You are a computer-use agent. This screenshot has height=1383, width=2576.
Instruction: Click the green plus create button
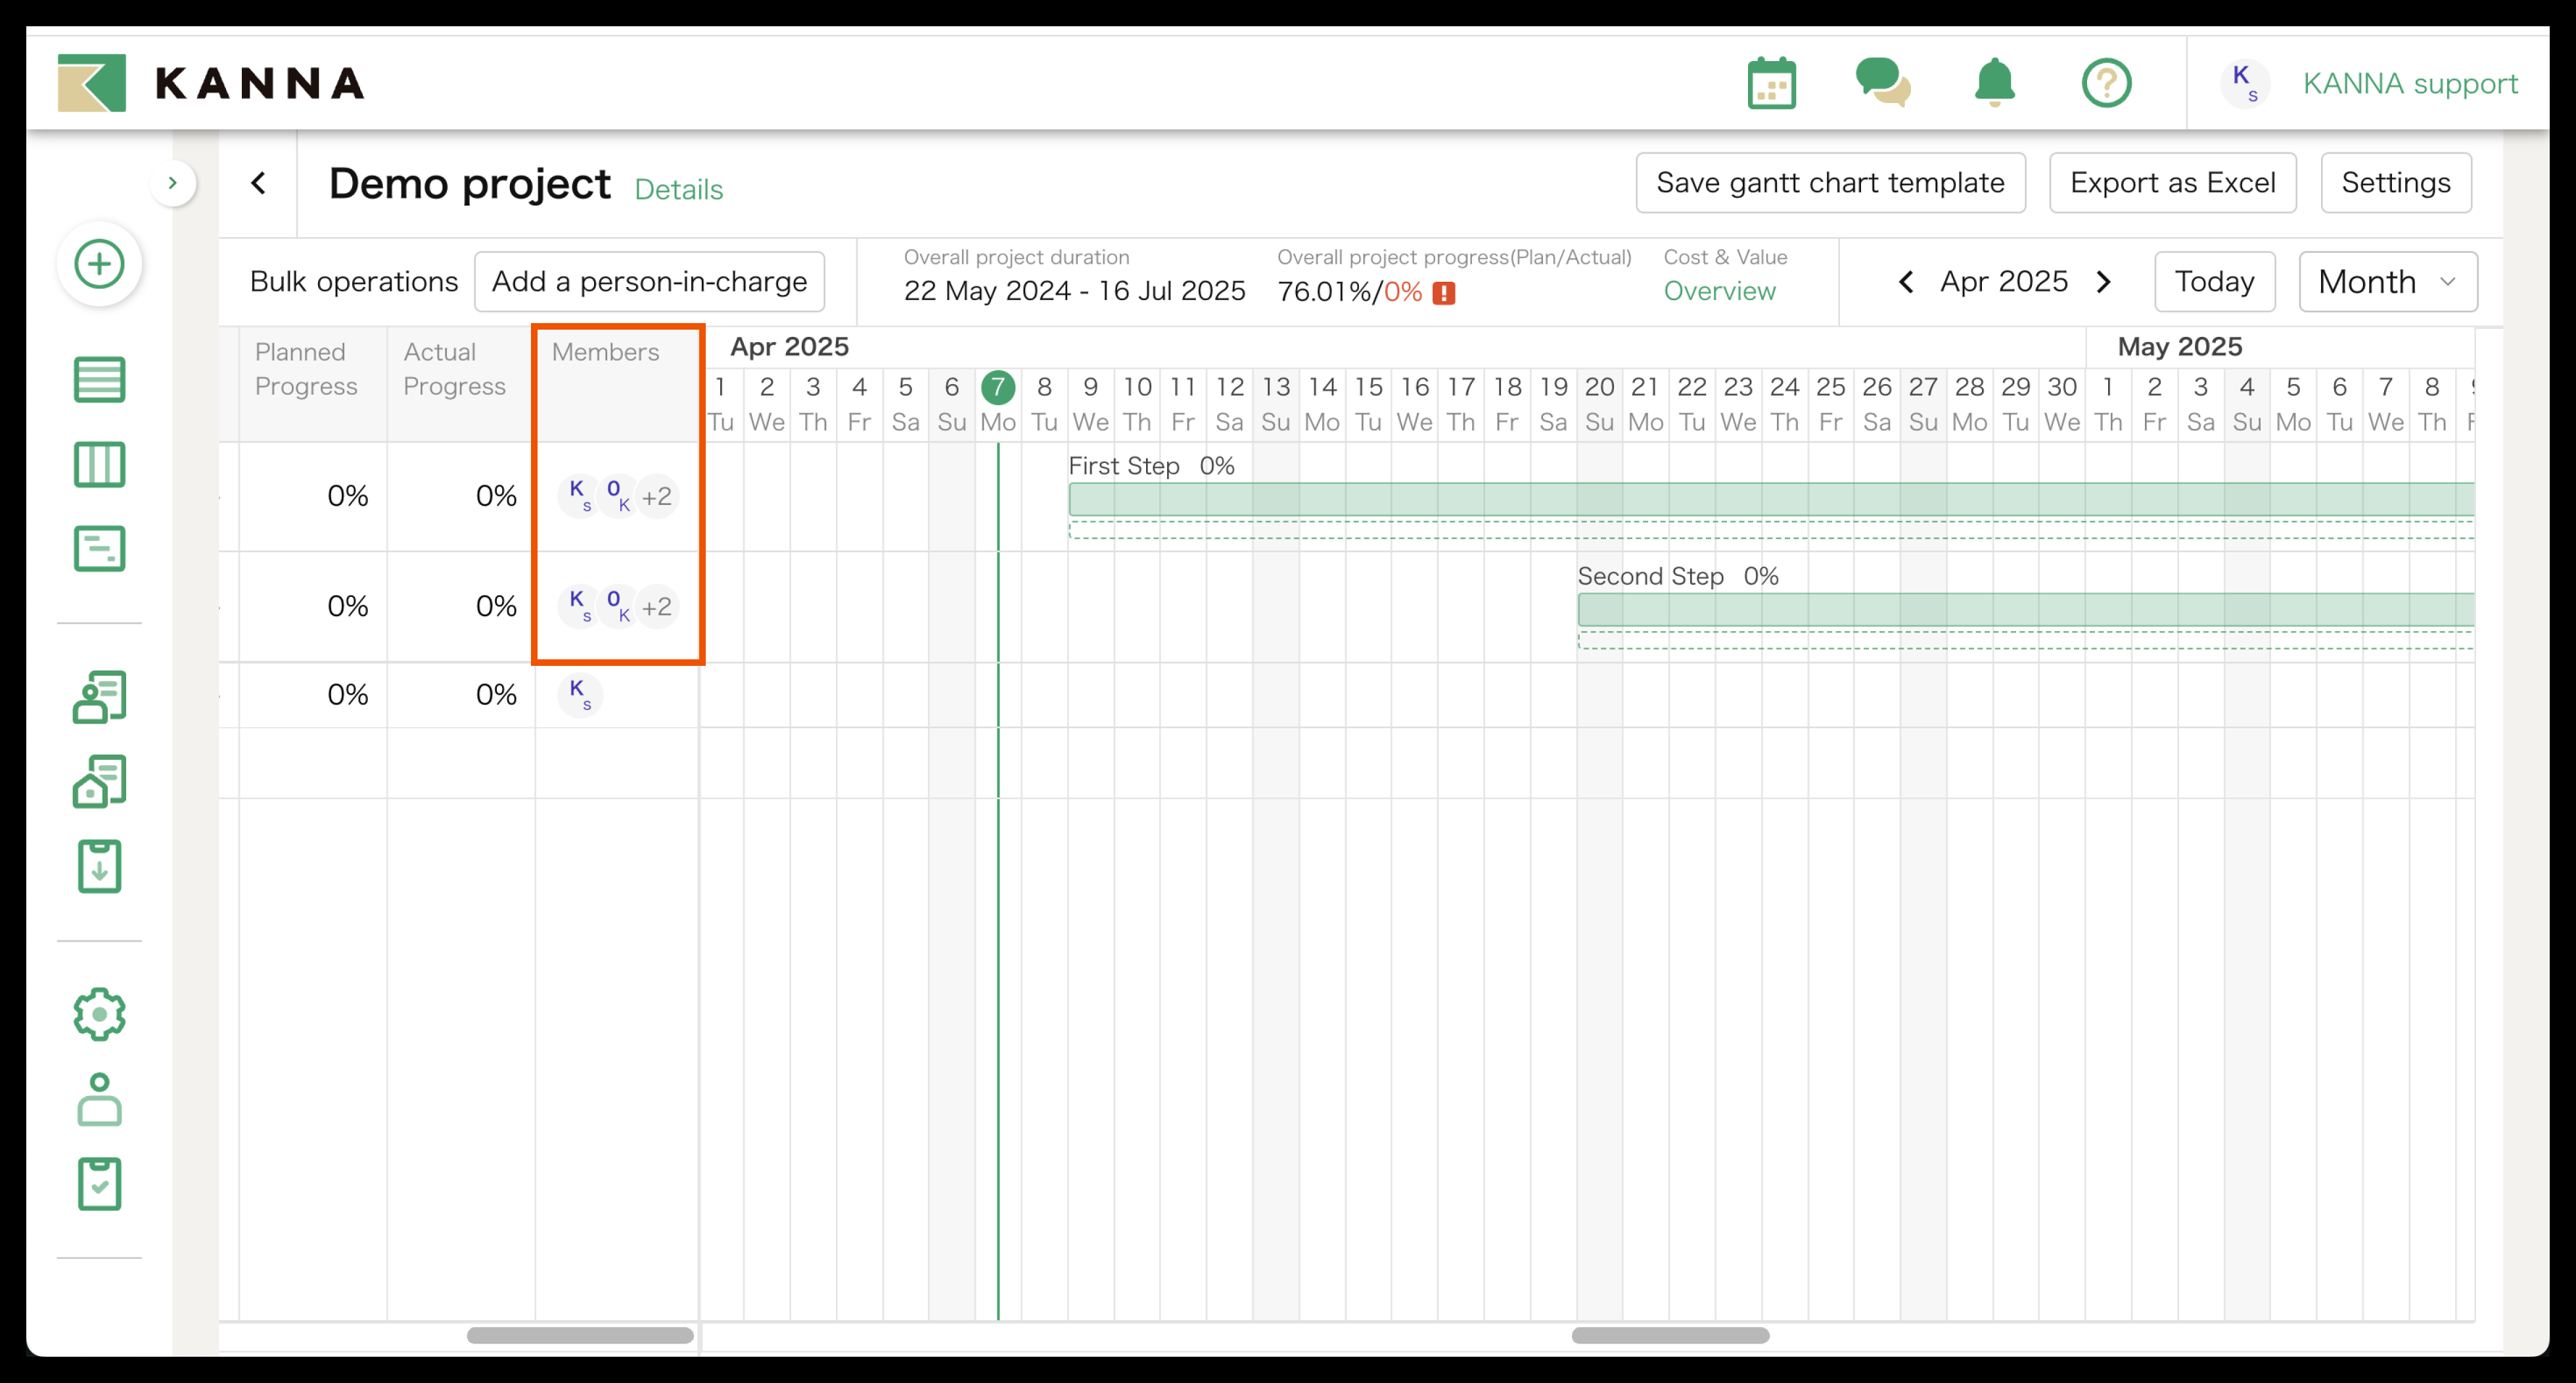[x=99, y=264]
